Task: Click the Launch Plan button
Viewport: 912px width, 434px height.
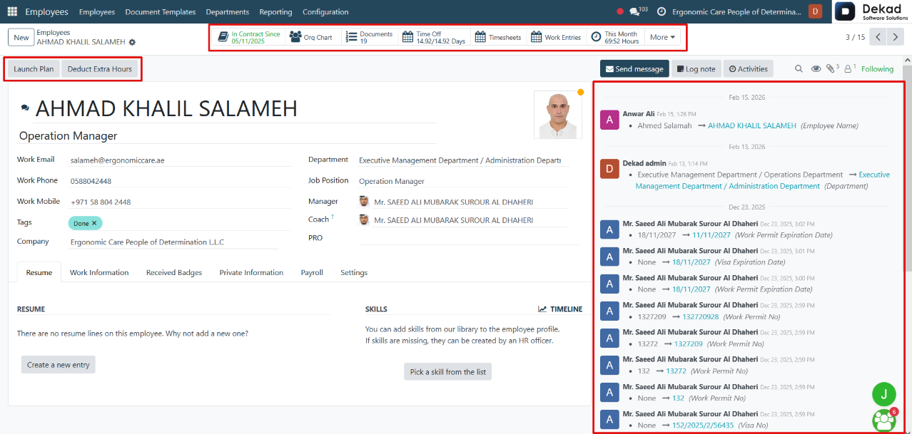Action: [x=34, y=69]
